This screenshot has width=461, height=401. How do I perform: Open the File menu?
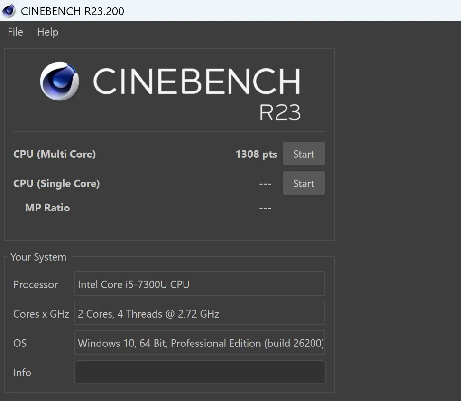[x=15, y=32]
